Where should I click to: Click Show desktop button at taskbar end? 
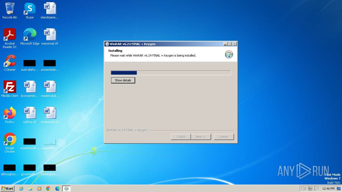pyautogui.click(x=339, y=189)
